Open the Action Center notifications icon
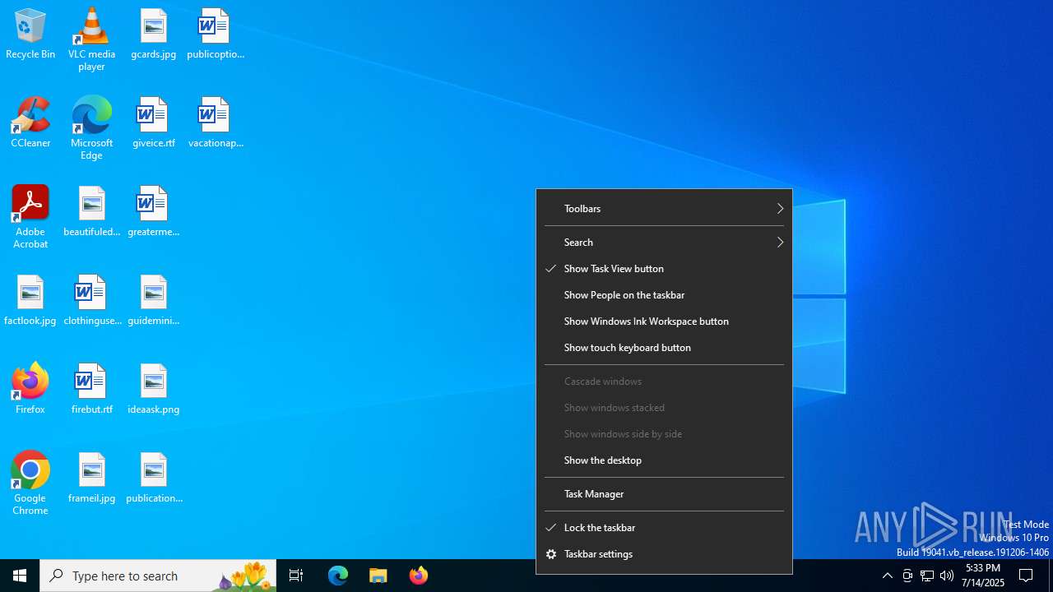Screen dimensions: 1053x592 [1027, 576]
